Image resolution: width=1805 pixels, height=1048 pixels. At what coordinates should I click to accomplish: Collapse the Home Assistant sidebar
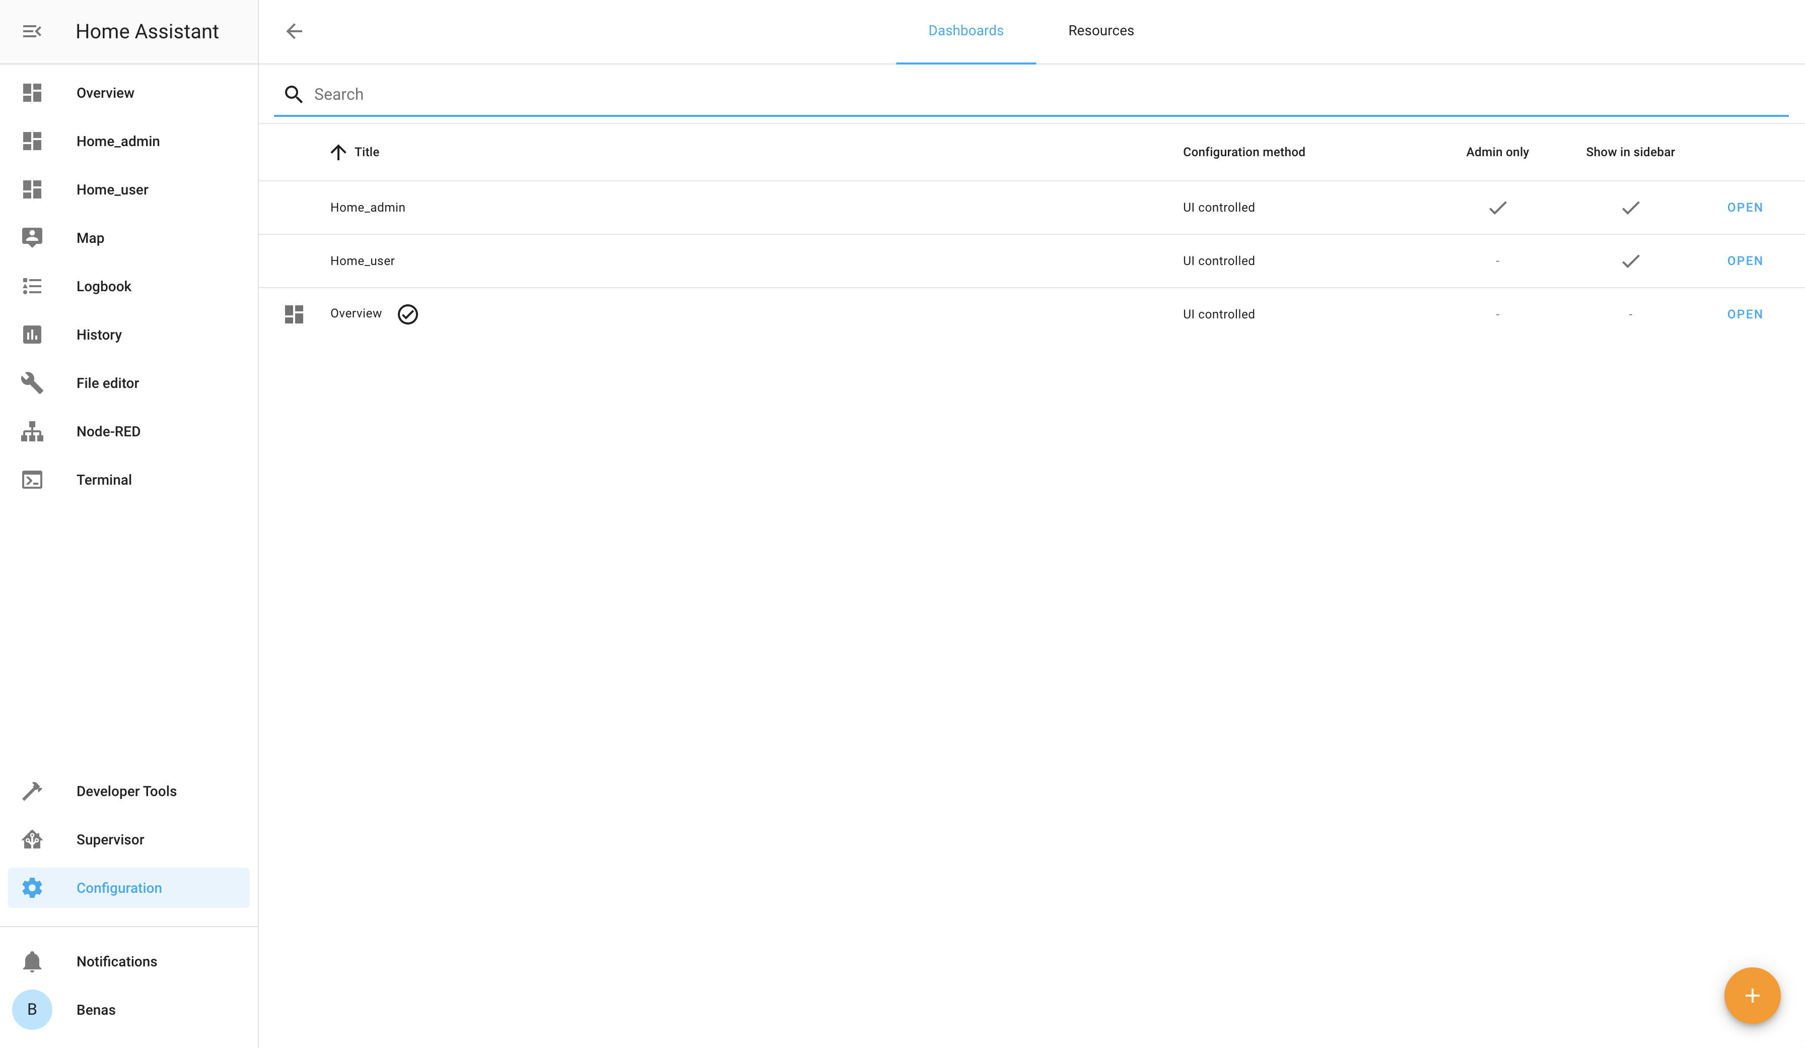point(32,31)
